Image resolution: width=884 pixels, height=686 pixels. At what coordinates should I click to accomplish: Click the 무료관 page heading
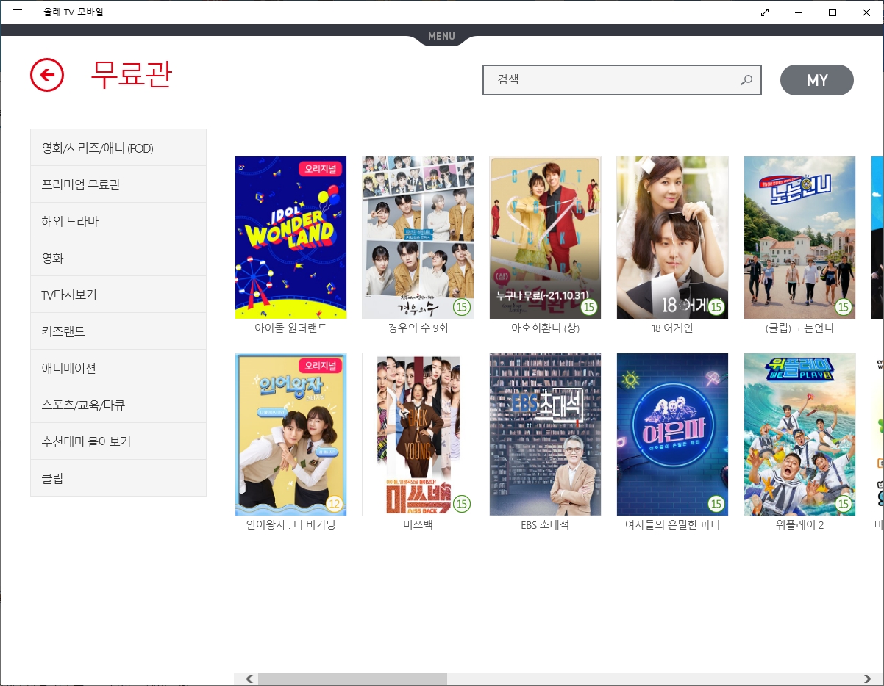tap(131, 73)
